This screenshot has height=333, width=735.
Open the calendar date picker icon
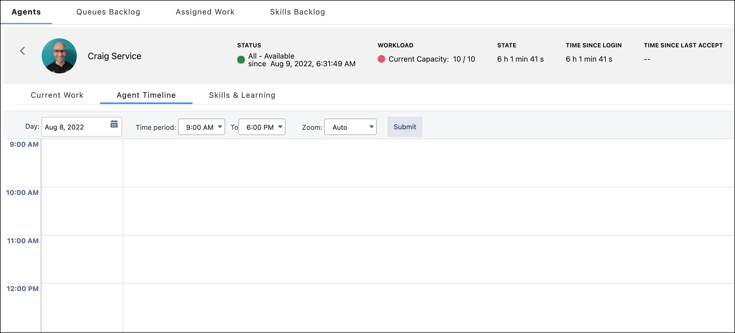[114, 124]
